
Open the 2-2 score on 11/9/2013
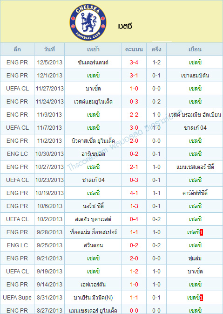(134, 115)
